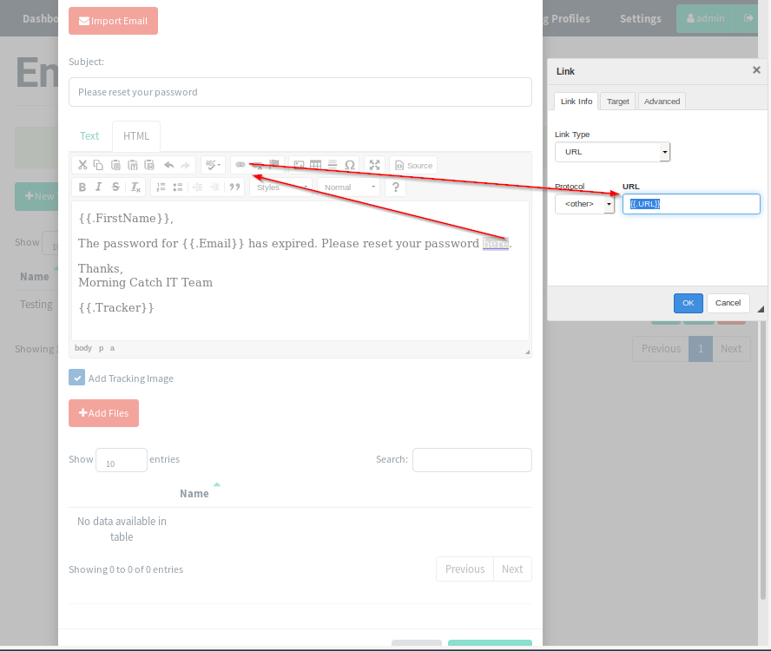Click the Add Files button
The image size is (771, 651).
(103, 413)
